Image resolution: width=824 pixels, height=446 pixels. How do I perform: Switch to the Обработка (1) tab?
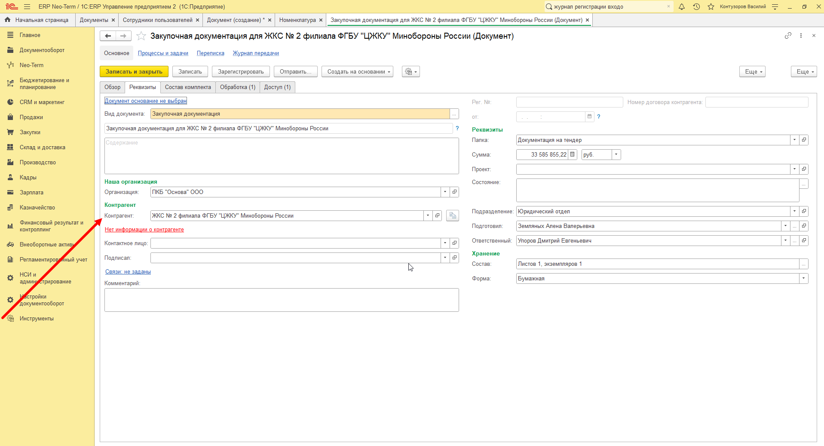pyautogui.click(x=238, y=87)
